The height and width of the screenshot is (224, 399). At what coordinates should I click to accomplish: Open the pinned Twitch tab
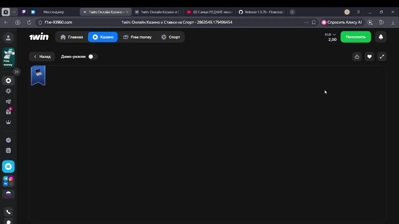point(24,12)
